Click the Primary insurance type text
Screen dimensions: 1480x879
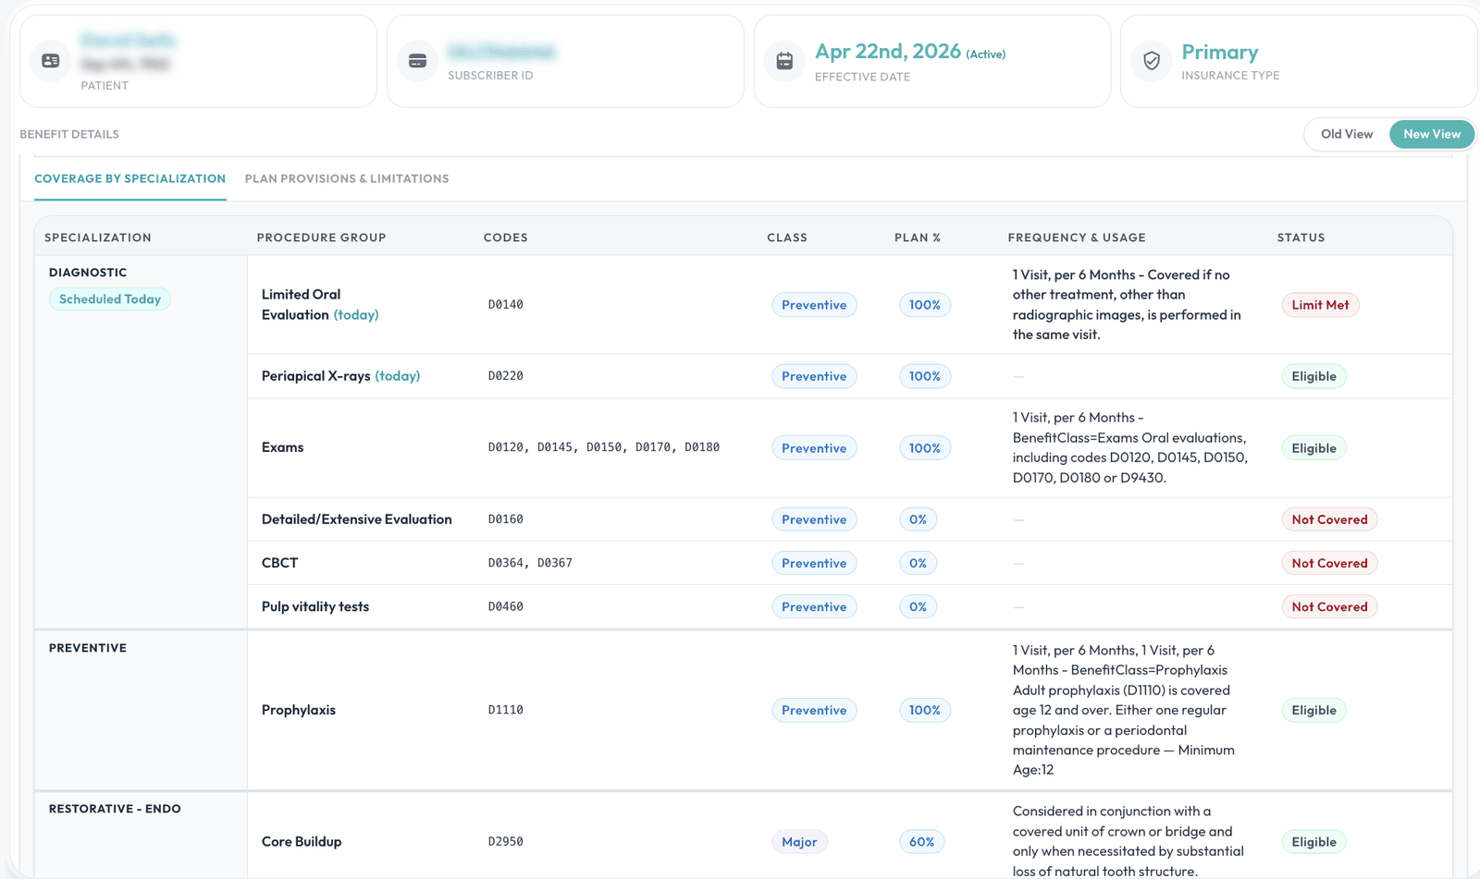point(1220,53)
